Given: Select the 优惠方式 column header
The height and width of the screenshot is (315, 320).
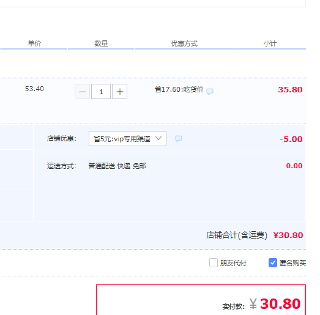Looking at the screenshot, I should 184,43.
